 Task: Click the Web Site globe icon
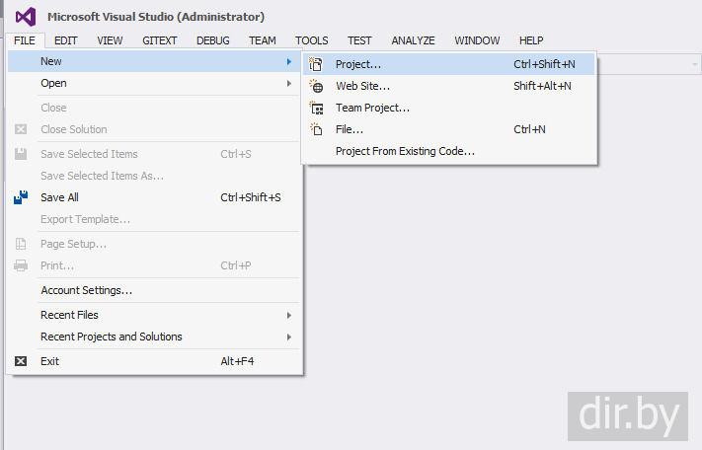pos(316,86)
